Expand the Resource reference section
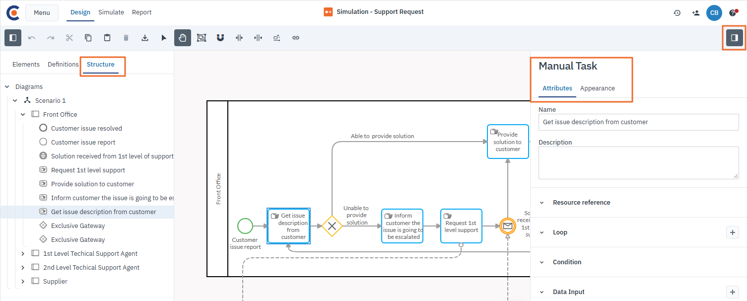747x301 pixels. point(542,203)
